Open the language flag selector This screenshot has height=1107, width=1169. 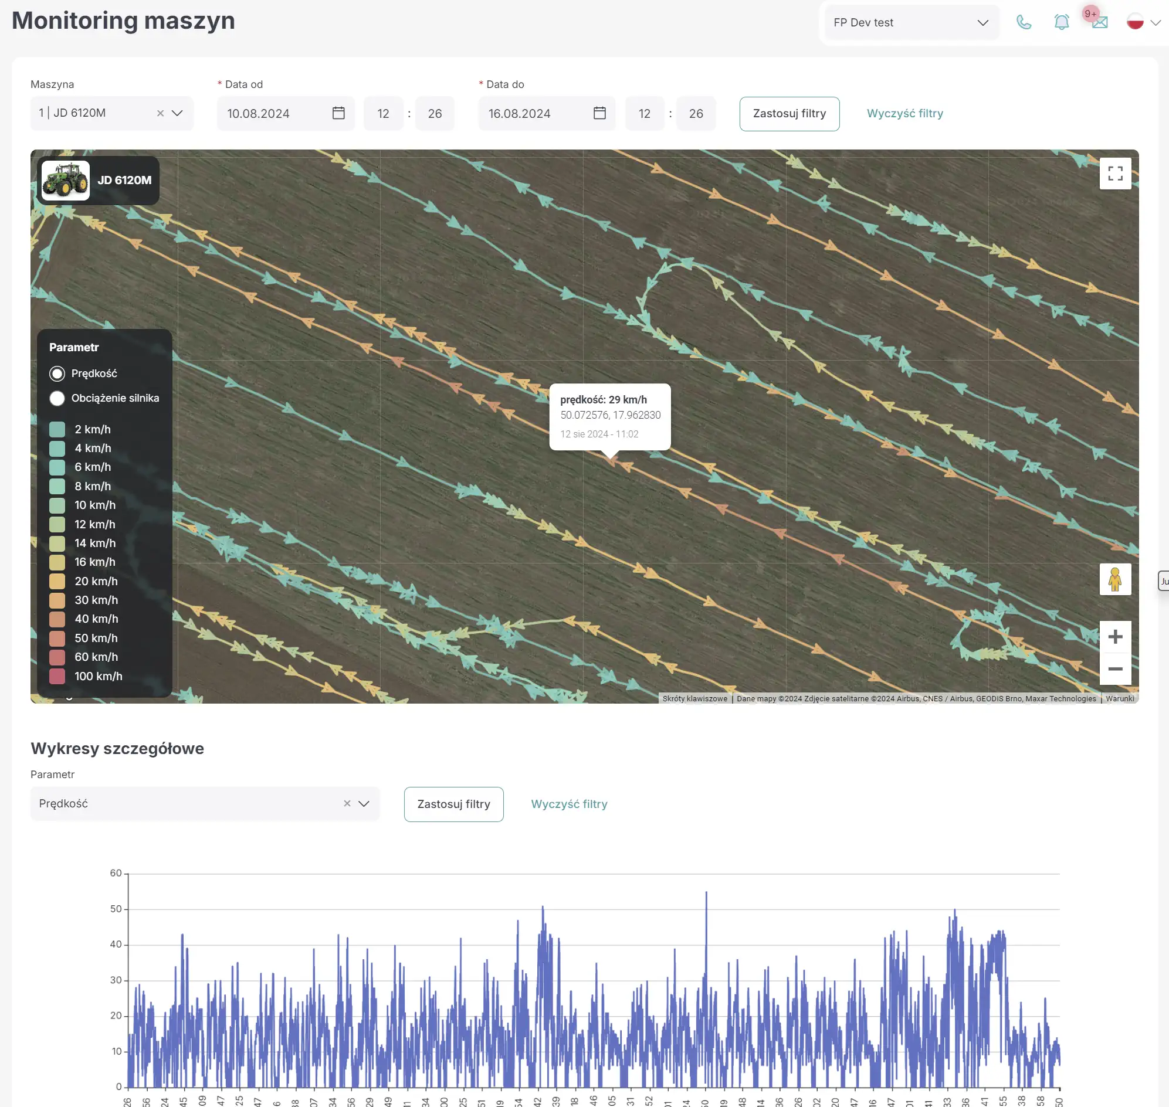click(1143, 22)
